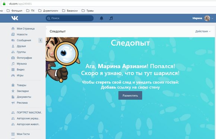Open Фотографии section

24,58
